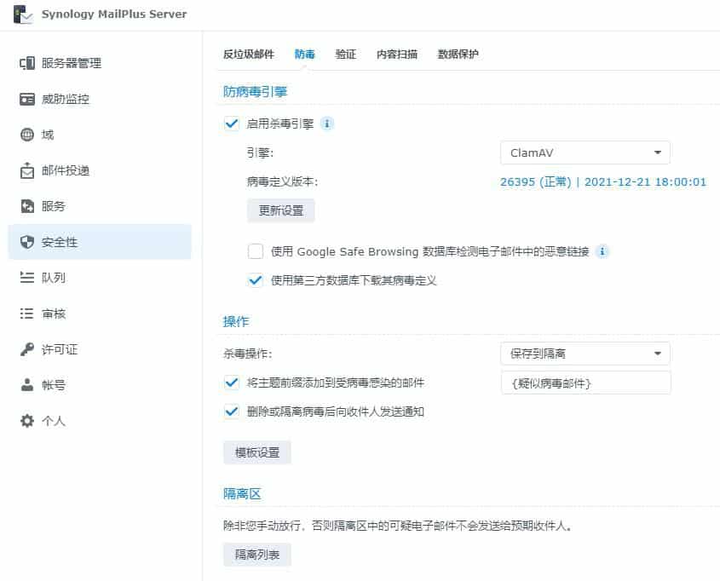The image size is (720, 581).
Task: Disable the 启用杀毒引擎 checkbox
Action: (x=231, y=123)
